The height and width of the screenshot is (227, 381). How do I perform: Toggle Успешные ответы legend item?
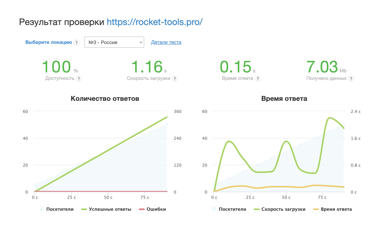[x=106, y=209]
